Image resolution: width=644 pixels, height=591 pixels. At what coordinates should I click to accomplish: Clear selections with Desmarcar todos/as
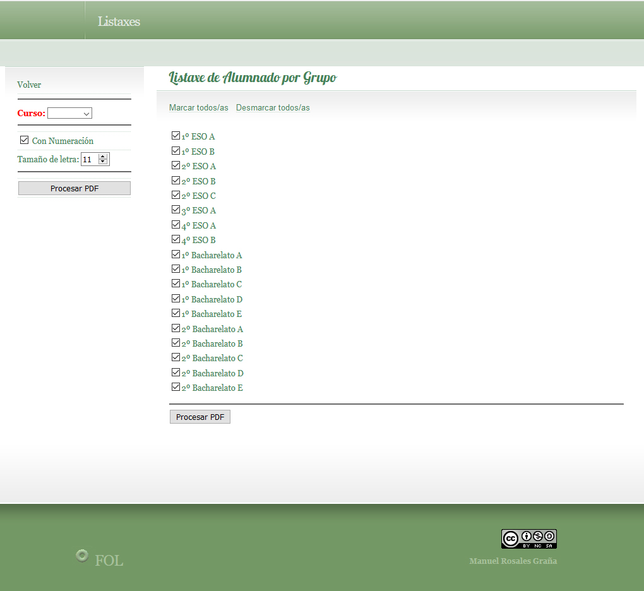(273, 108)
